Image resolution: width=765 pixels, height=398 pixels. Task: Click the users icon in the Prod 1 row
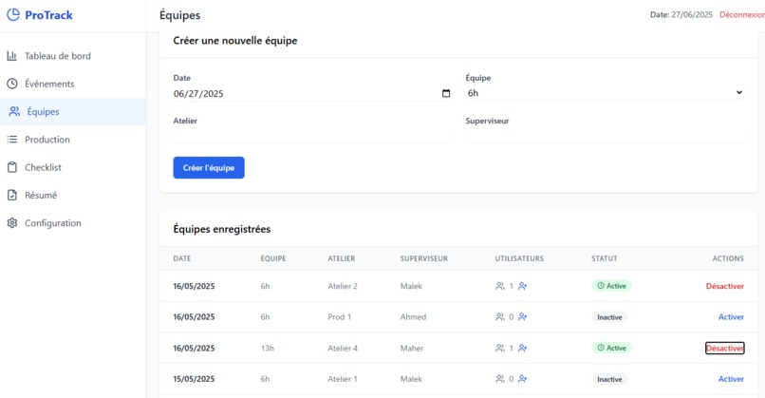500,316
